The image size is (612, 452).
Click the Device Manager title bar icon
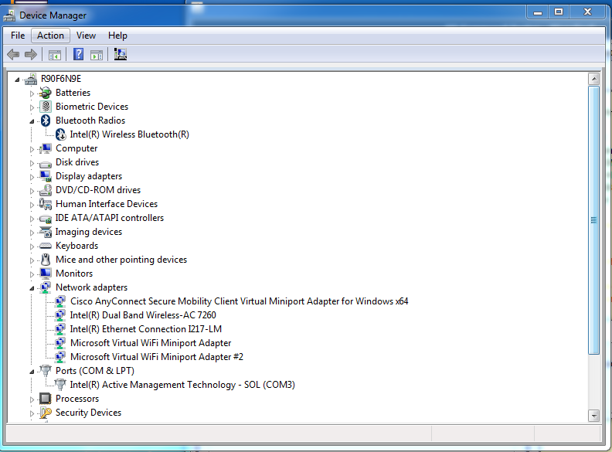point(9,15)
